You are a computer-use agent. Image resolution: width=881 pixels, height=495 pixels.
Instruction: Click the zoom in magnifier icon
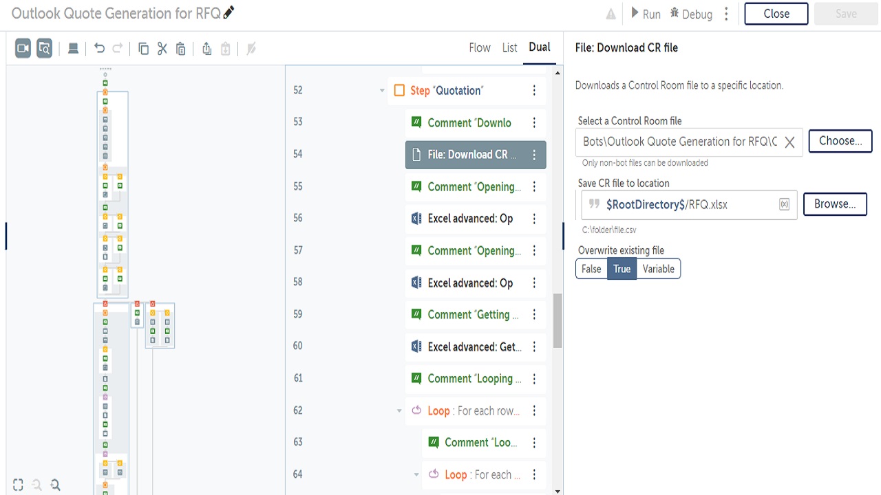(x=56, y=485)
